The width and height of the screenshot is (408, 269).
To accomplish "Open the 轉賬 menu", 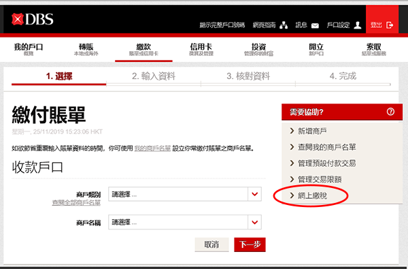I will [86, 49].
